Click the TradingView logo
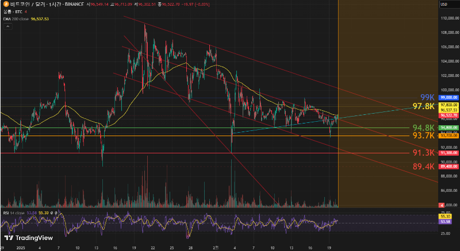This screenshot has height=251, width=460. 28,238
